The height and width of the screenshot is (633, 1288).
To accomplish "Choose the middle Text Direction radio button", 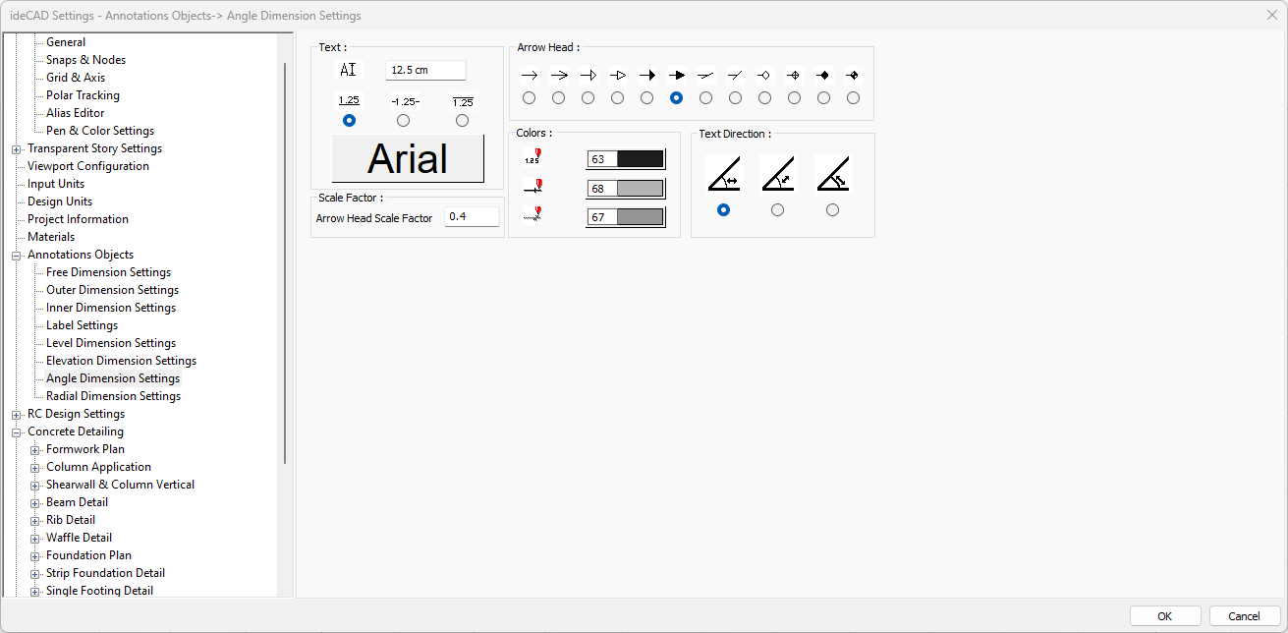I will click(778, 209).
